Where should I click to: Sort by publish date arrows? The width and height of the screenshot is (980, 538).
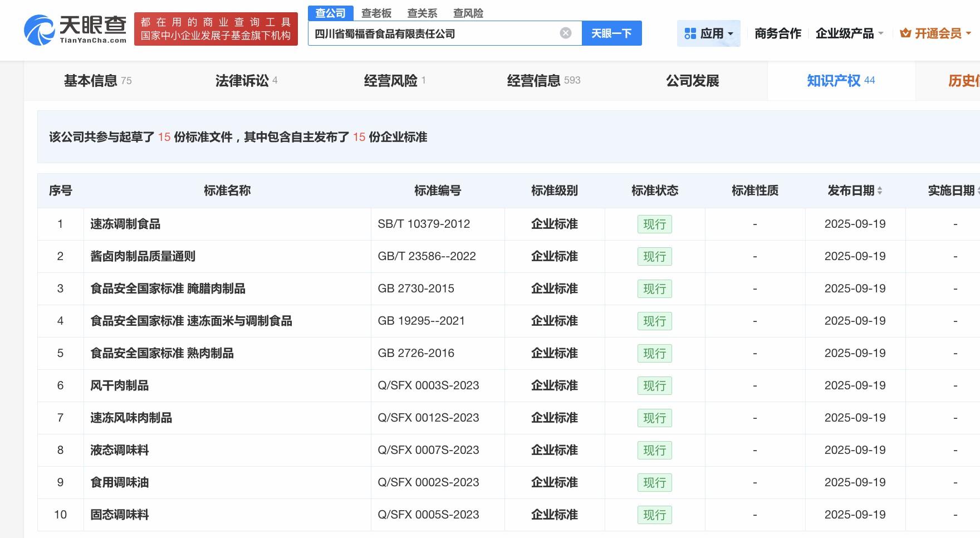tap(880, 190)
